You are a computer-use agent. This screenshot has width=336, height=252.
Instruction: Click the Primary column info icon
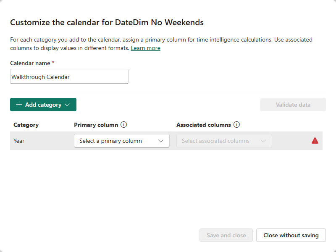click(x=124, y=125)
